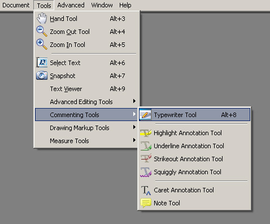
Task: Select Measure Tools entry
Action: [x=86, y=141]
